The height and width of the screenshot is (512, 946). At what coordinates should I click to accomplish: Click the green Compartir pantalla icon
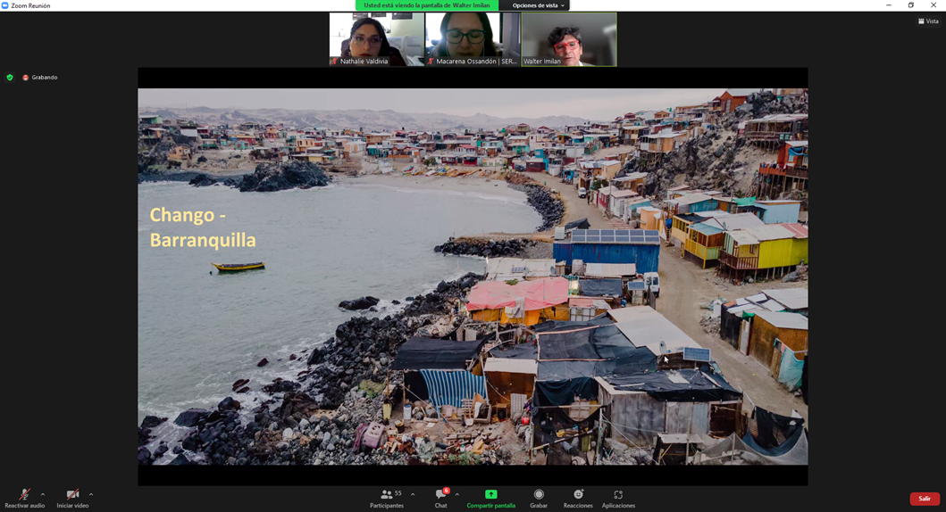pos(490,494)
